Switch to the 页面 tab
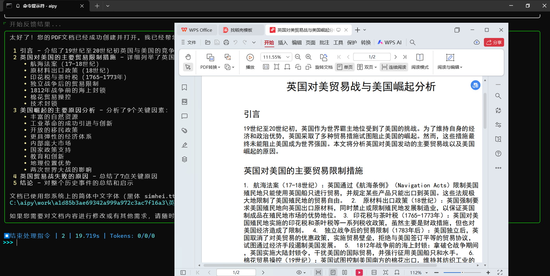This screenshot has height=276, width=550. 310,42
